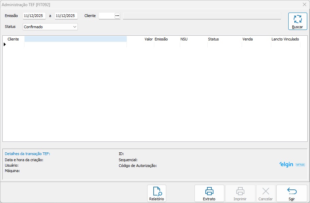
Task: Open the Confirmado status combo box
Action: [x=48, y=27]
